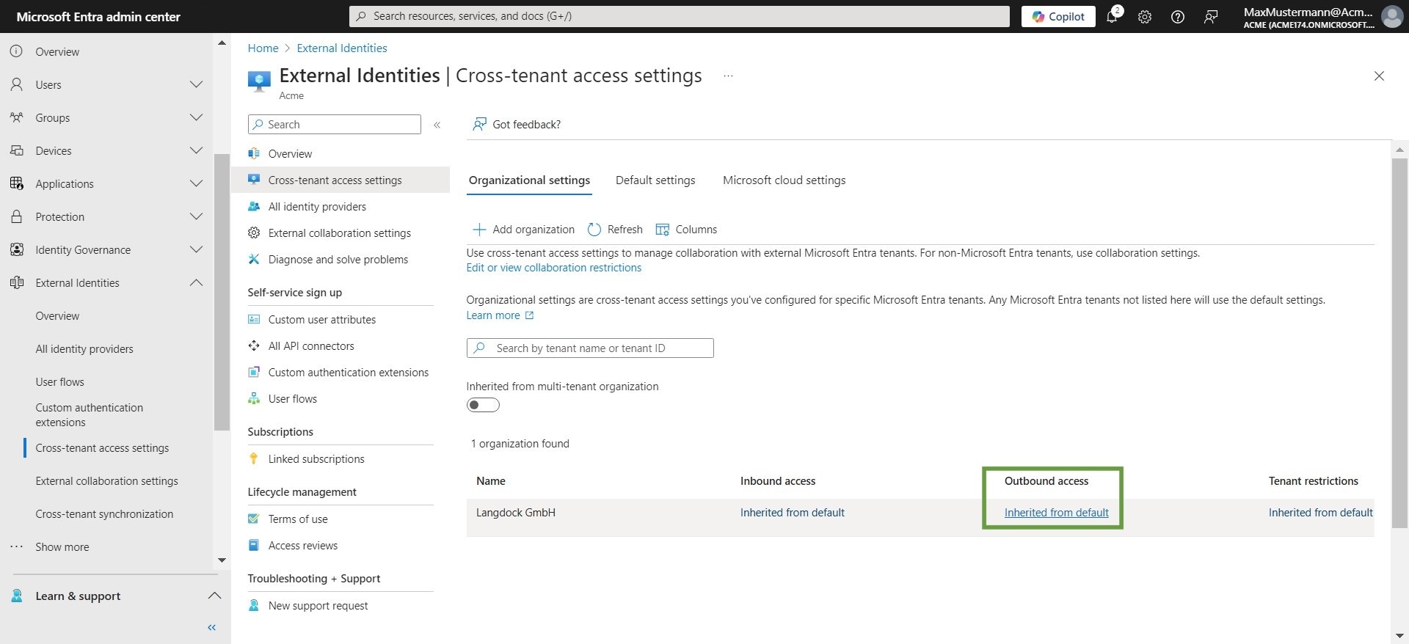Switch to Microsoft cloud settings tab

coord(784,180)
